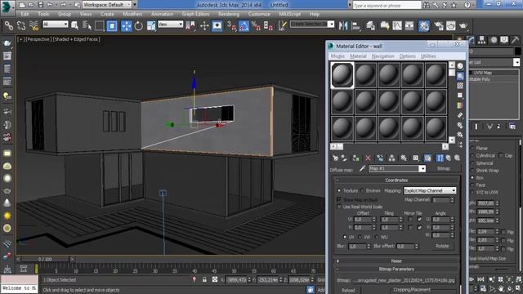Click the bitmap file path button
This screenshot has height=294, width=523.
[x=405, y=280]
